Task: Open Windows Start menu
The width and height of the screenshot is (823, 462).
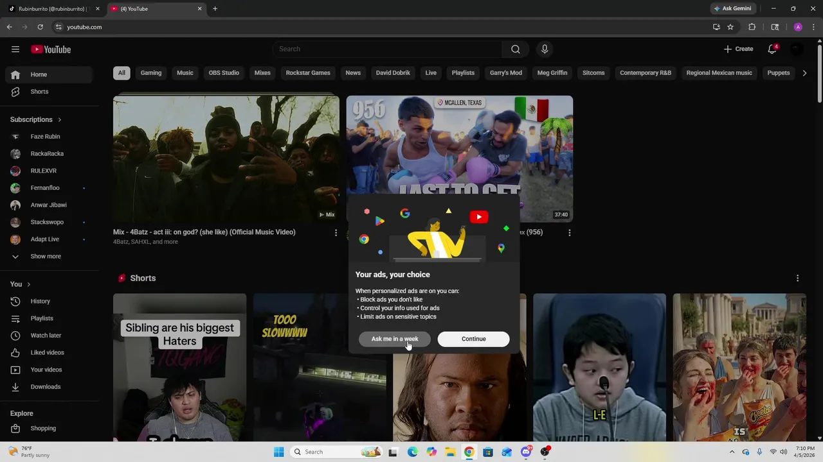Action: pos(278,452)
